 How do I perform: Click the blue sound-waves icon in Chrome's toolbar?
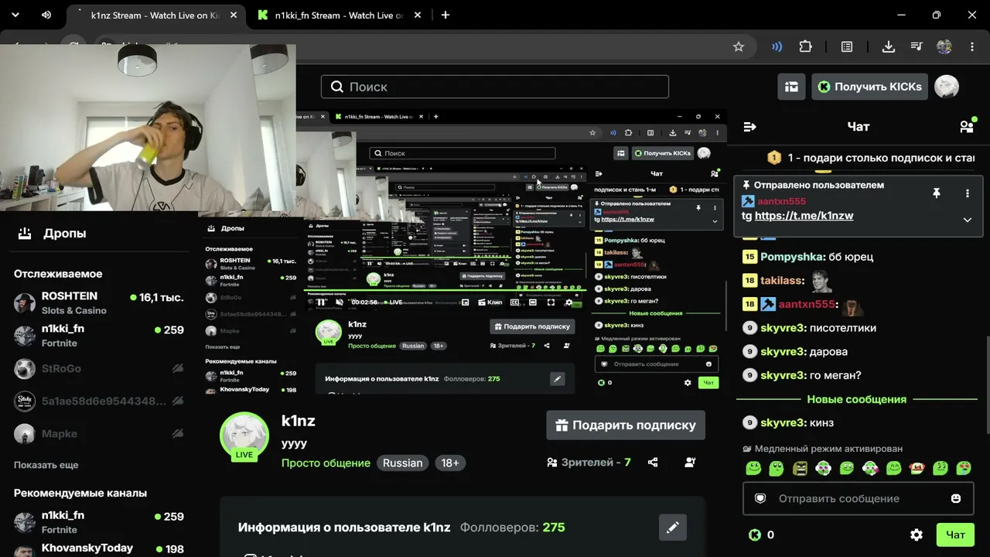(x=777, y=46)
